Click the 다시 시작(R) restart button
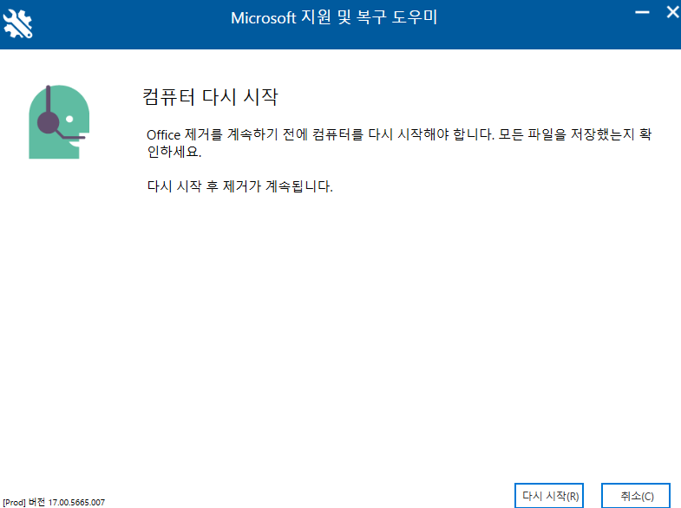 pyautogui.click(x=549, y=496)
